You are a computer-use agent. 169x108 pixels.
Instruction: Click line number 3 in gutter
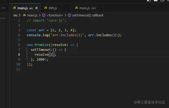pyautogui.click(x=19, y=30)
